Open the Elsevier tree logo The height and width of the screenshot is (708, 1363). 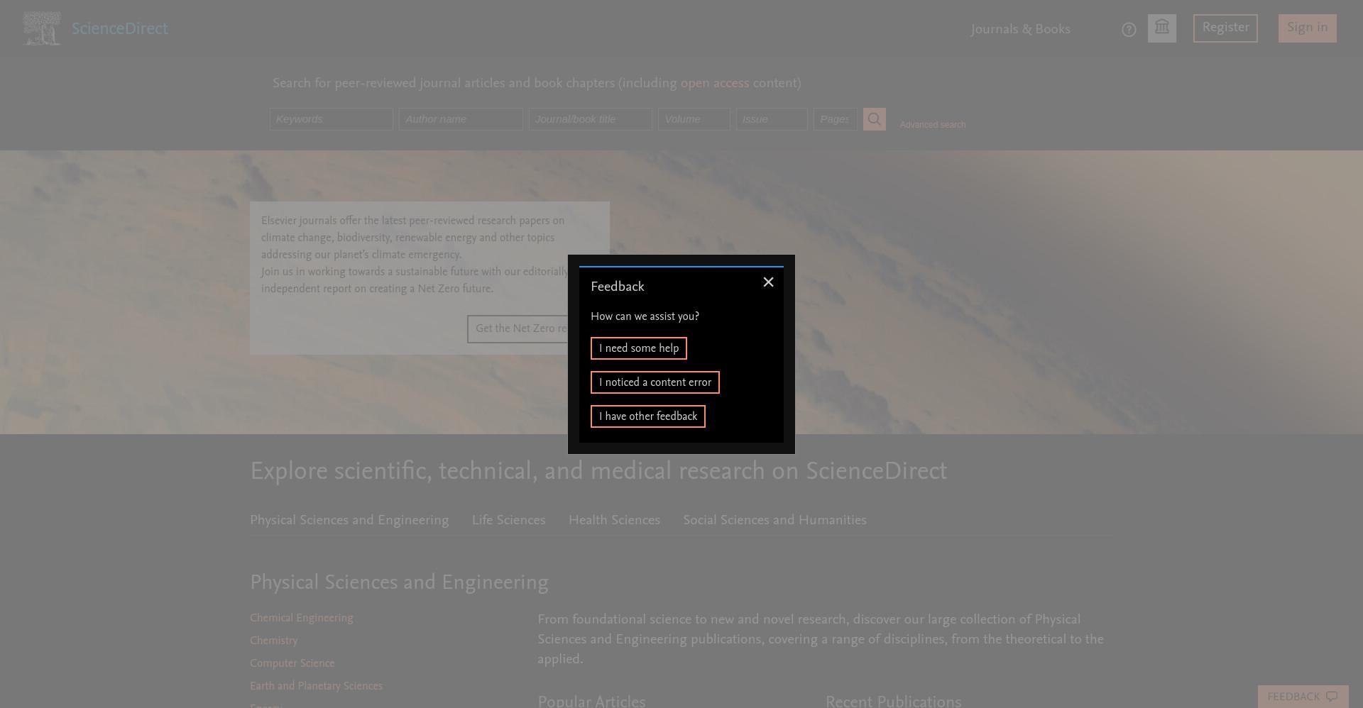pos(42,28)
